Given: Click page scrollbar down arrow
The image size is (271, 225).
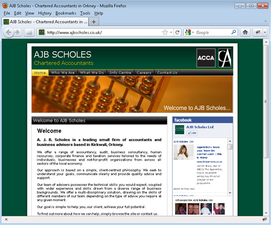Looking at the screenshot, I should tap(266, 213).
